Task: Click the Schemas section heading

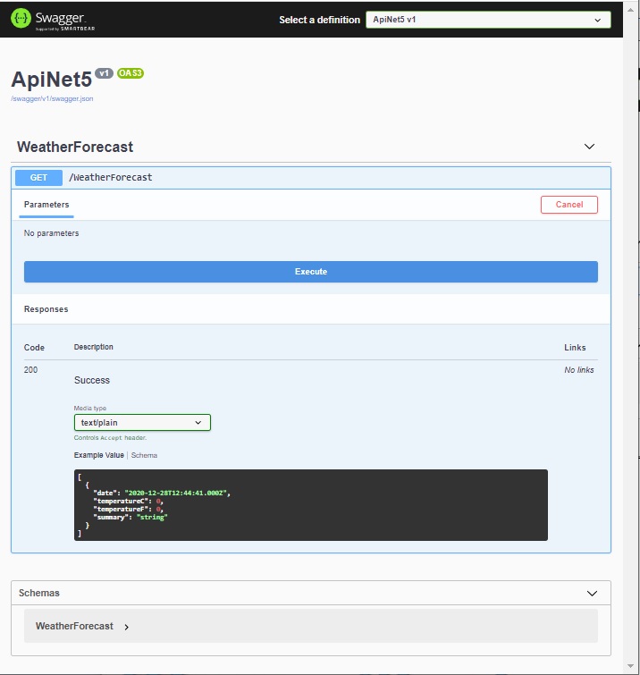Action: 39,593
